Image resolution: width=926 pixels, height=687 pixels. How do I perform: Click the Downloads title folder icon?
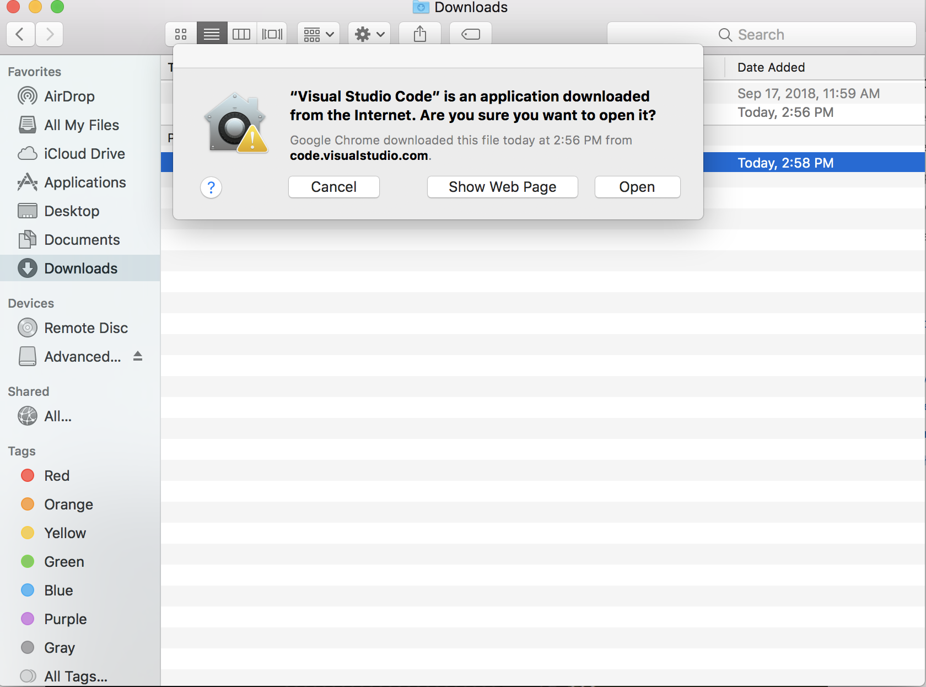click(x=421, y=7)
